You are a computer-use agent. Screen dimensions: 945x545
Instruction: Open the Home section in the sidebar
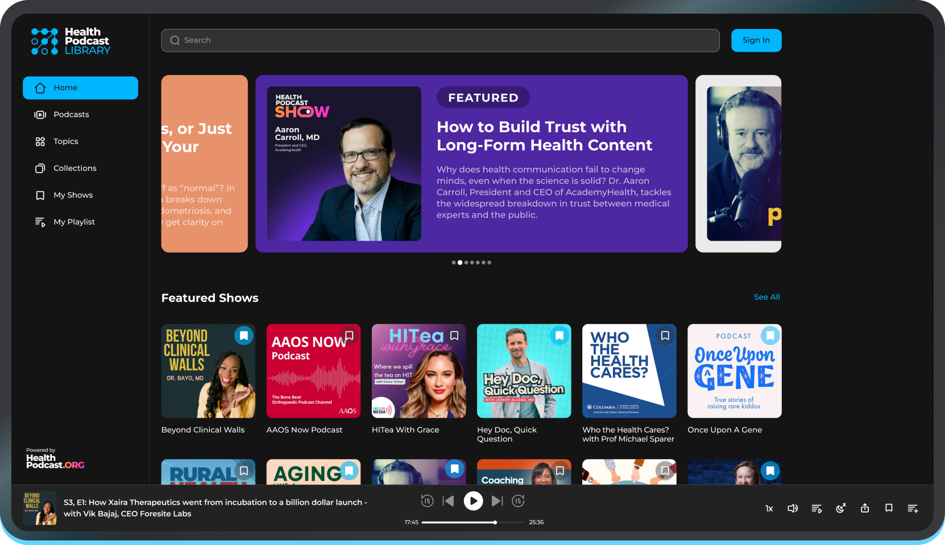tap(80, 88)
